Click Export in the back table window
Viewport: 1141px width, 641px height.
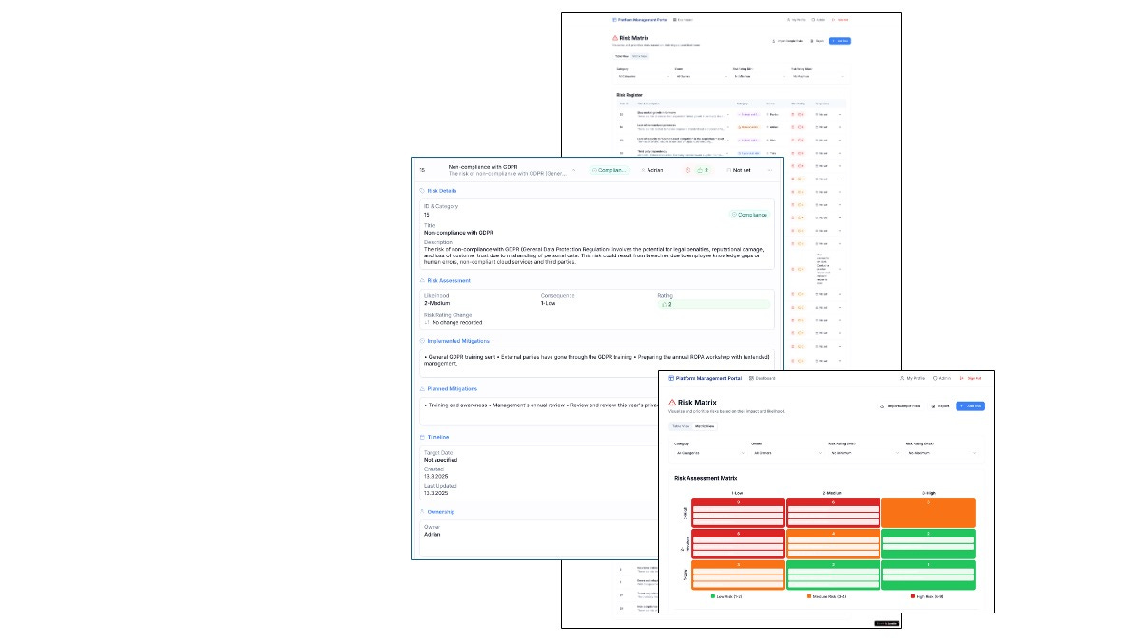[x=816, y=41]
